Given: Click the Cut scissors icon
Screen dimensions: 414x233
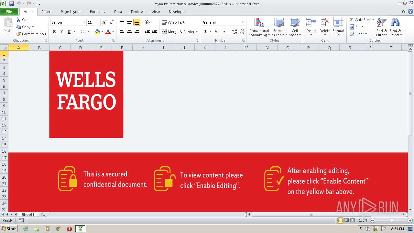Looking at the screenshot, I should point(18,20).
